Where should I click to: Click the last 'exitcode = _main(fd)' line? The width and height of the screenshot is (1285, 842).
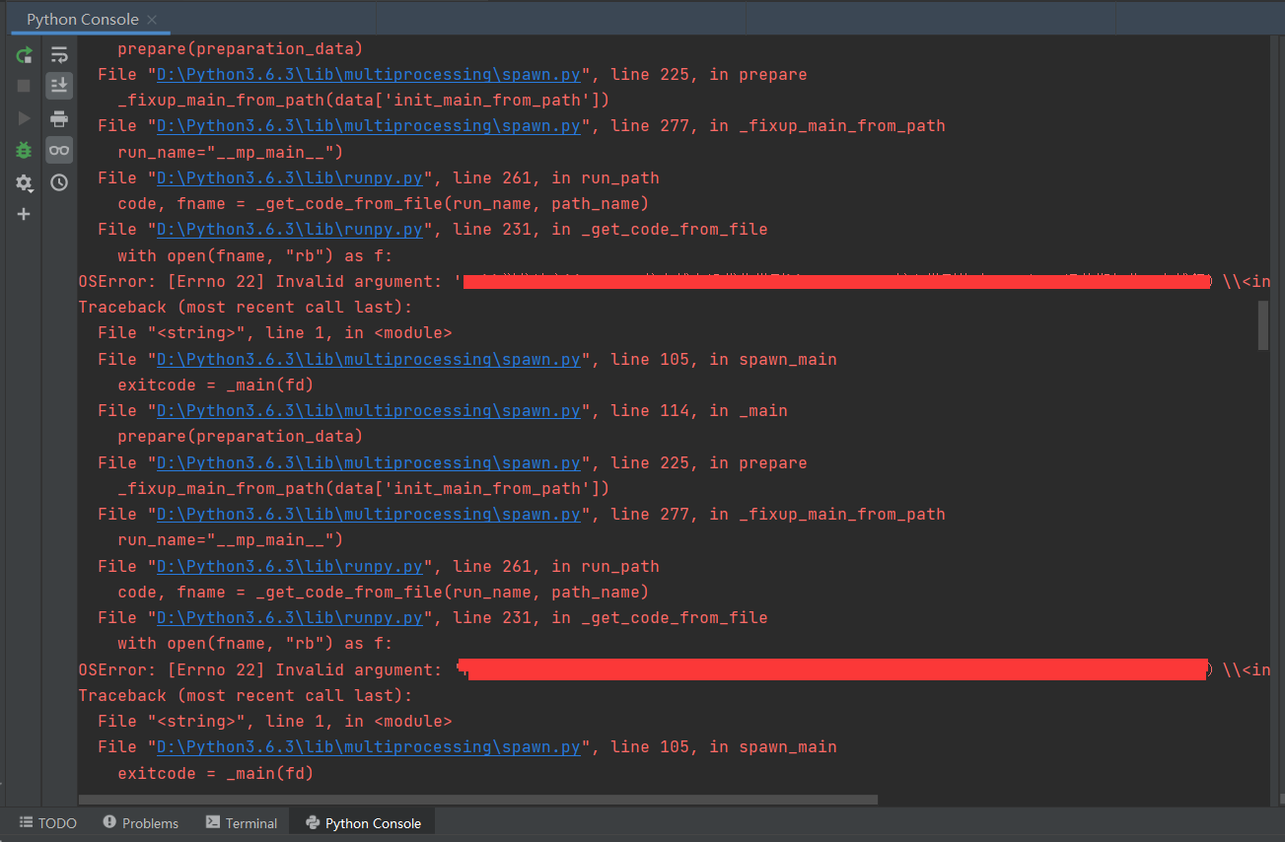215,773
